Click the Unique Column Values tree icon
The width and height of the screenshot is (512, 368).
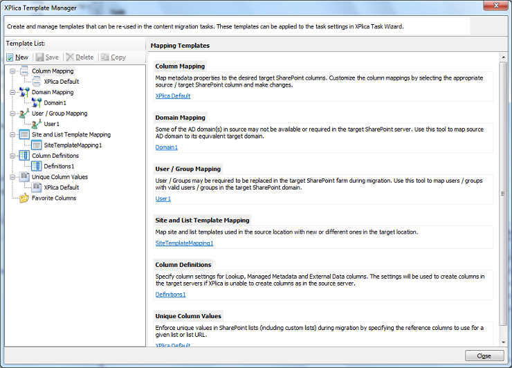[24, 176]
